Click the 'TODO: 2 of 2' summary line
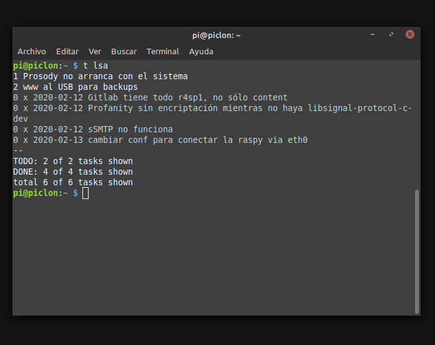The height and width of the screenshot is (345, 435). pos(73,161)
